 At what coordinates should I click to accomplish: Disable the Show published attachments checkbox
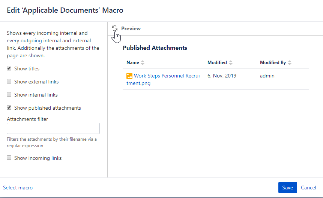click(x=9, y=108)
